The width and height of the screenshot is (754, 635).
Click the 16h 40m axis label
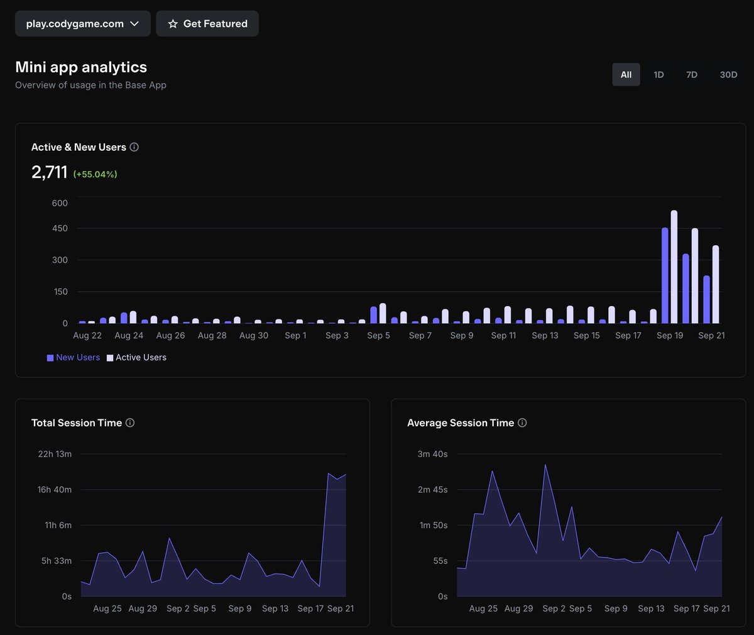[54, 489]
